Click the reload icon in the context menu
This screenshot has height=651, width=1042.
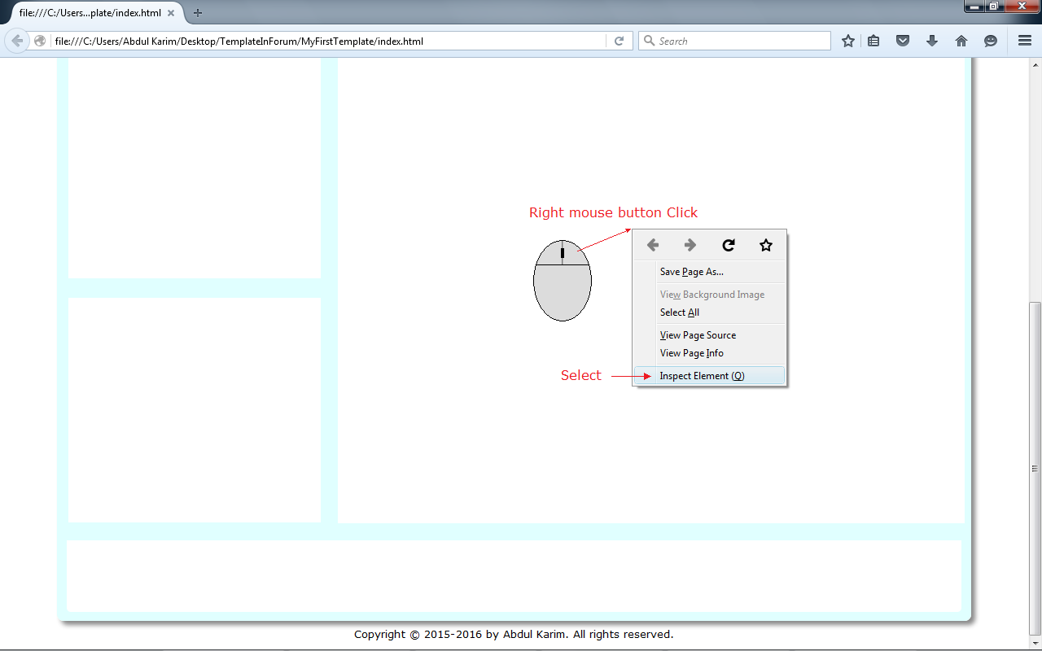729,245
